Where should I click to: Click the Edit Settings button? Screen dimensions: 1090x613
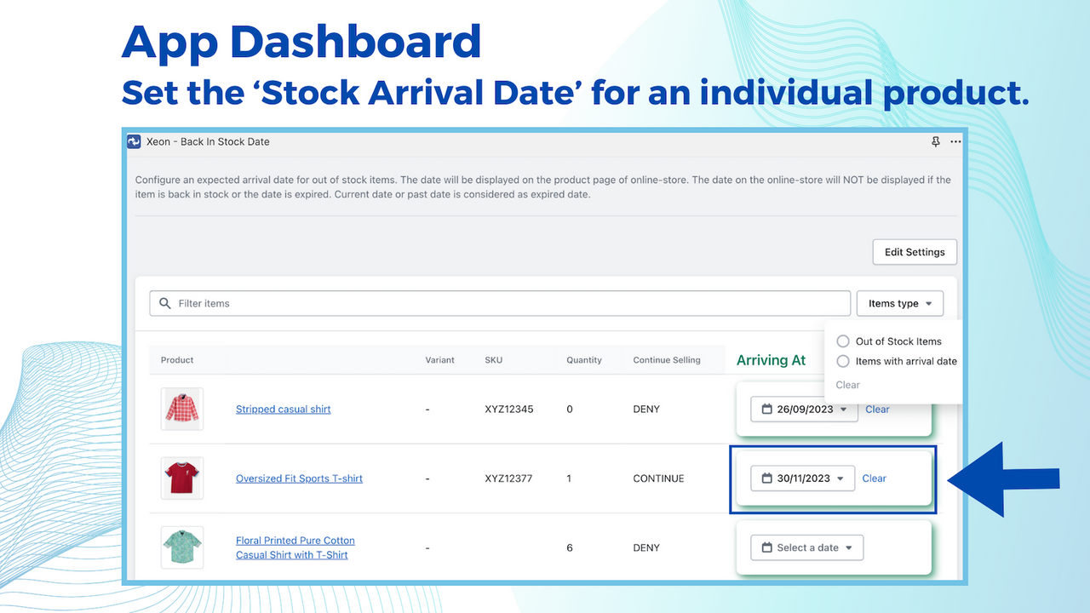pyautogui.click(x=915, y=252)
